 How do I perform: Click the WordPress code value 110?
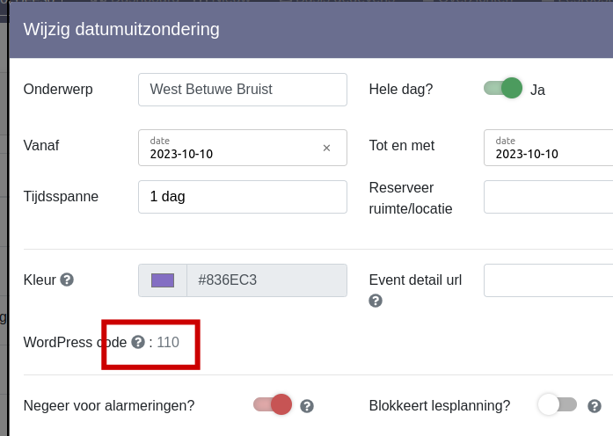[x=168, y=342]
